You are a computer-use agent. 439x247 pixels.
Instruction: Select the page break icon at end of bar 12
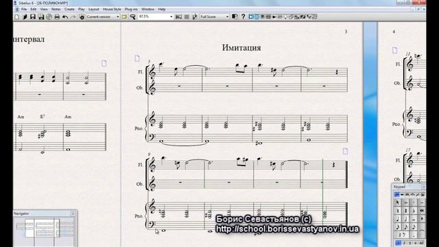345,151
